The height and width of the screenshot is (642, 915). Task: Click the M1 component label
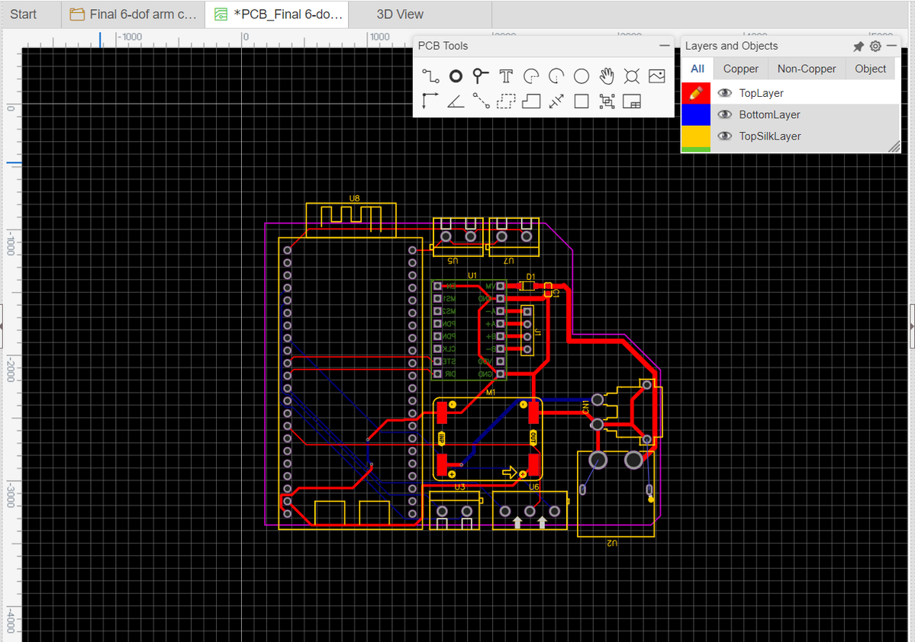coord(491,393)
